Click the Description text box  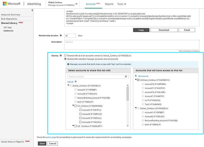pos(132,45)
